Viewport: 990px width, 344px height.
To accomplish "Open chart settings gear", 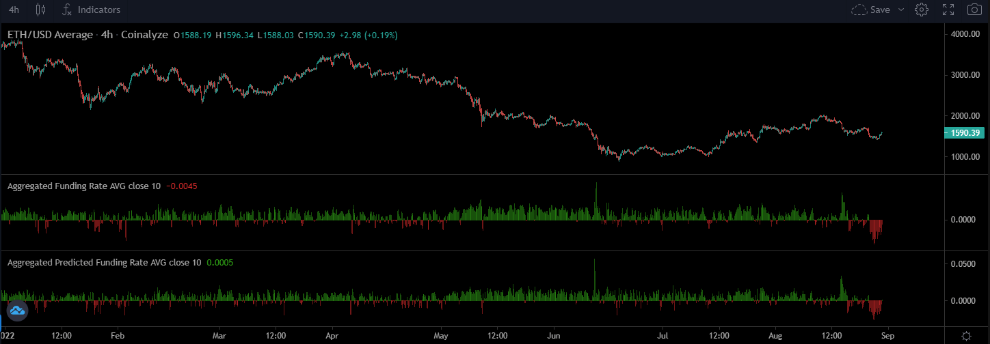I will coord(922,10).
